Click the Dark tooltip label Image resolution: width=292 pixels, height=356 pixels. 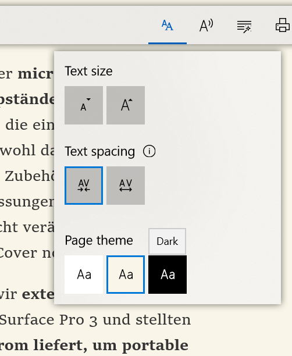168,241
